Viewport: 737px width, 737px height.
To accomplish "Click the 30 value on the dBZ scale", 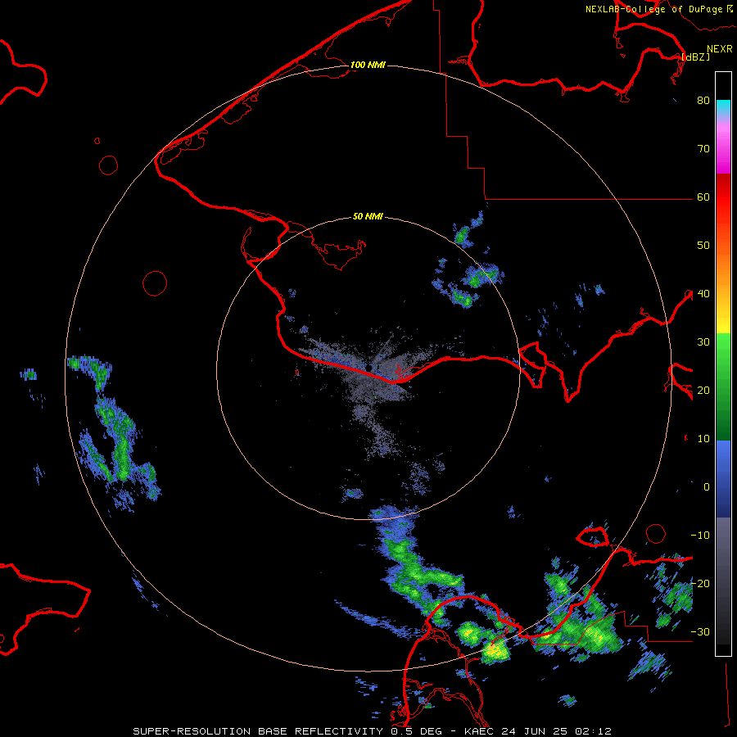I will pos(703,341).
